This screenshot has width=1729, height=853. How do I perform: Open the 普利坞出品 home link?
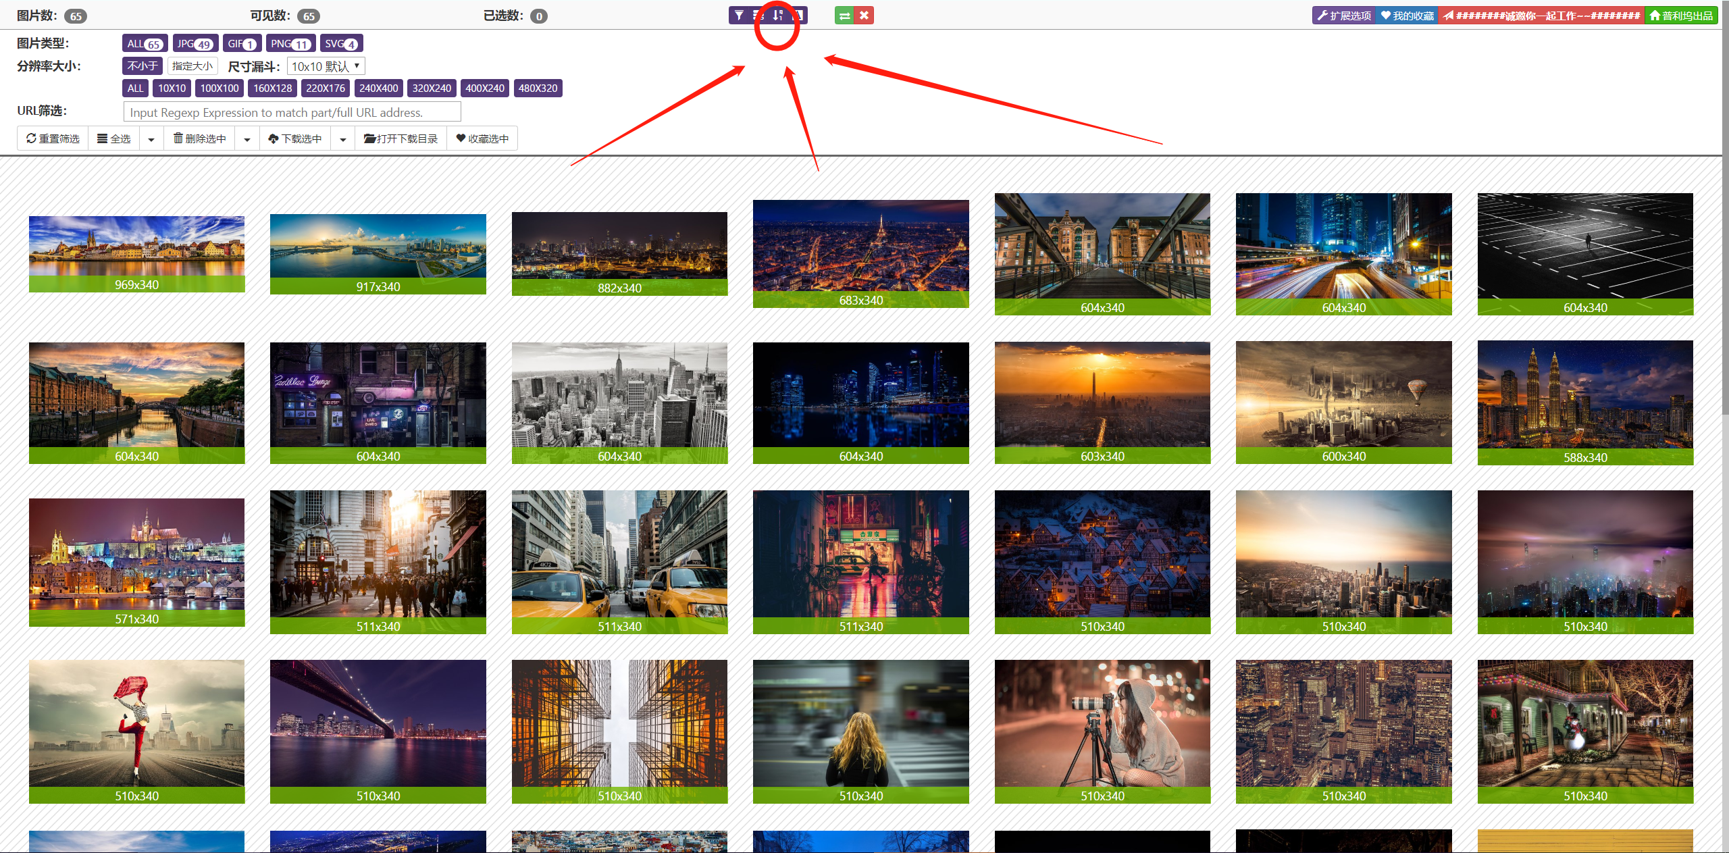tap(1680, 16)
